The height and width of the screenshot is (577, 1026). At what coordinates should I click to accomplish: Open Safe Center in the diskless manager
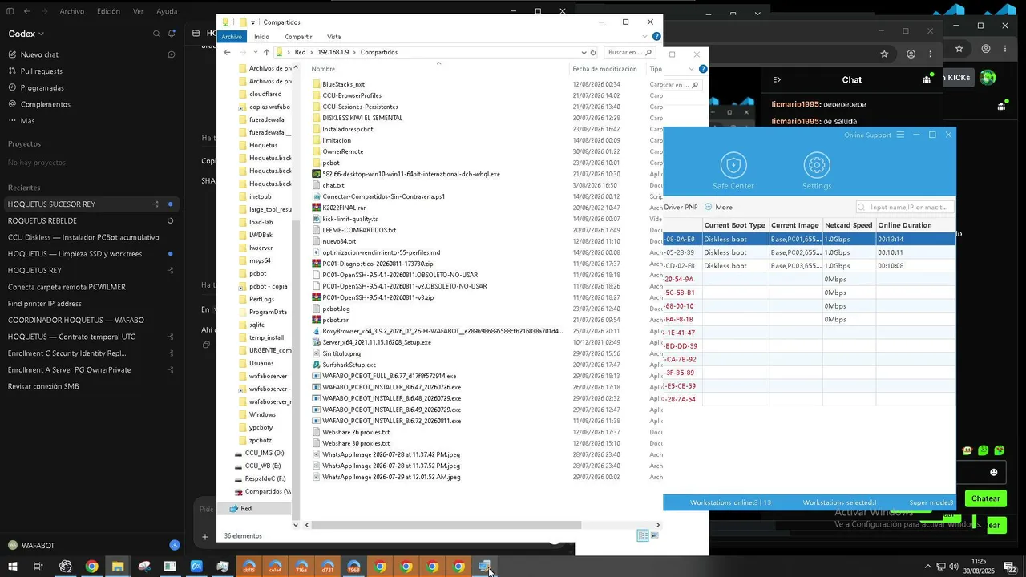point(733,171)
